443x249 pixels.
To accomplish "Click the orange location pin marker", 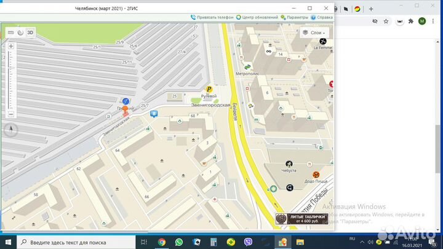I will tap(126, 111).
